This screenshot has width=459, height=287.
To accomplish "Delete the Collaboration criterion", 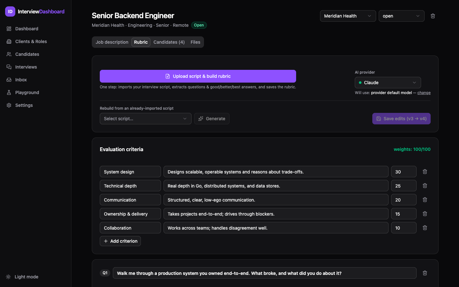I will 425,228.
